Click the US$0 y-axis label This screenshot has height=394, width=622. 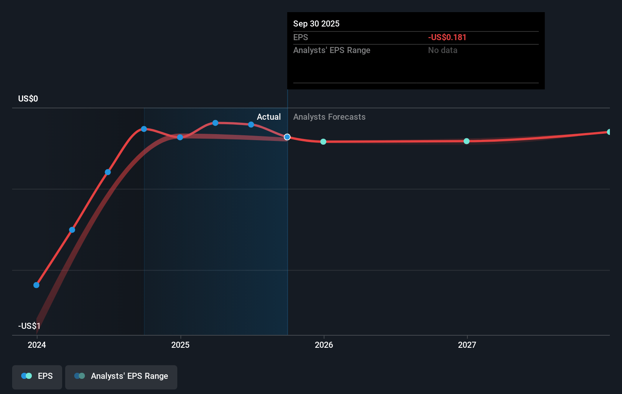(28, 99)
